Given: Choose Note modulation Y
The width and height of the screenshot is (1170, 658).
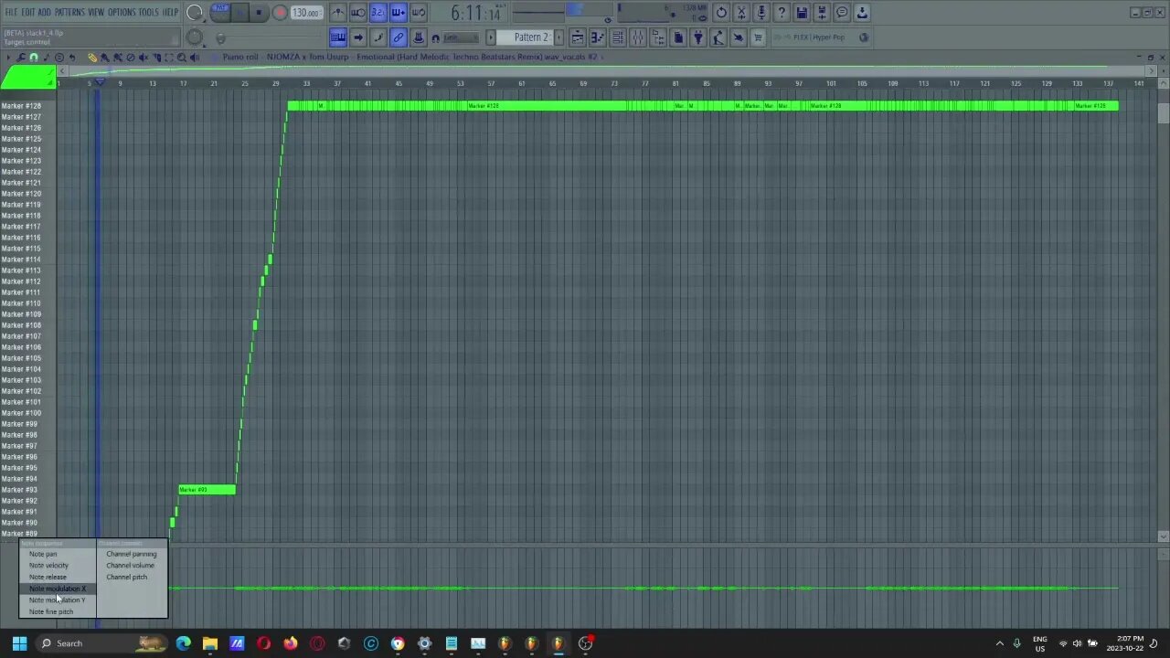Looking at the screenshot, I should point(57,600).
